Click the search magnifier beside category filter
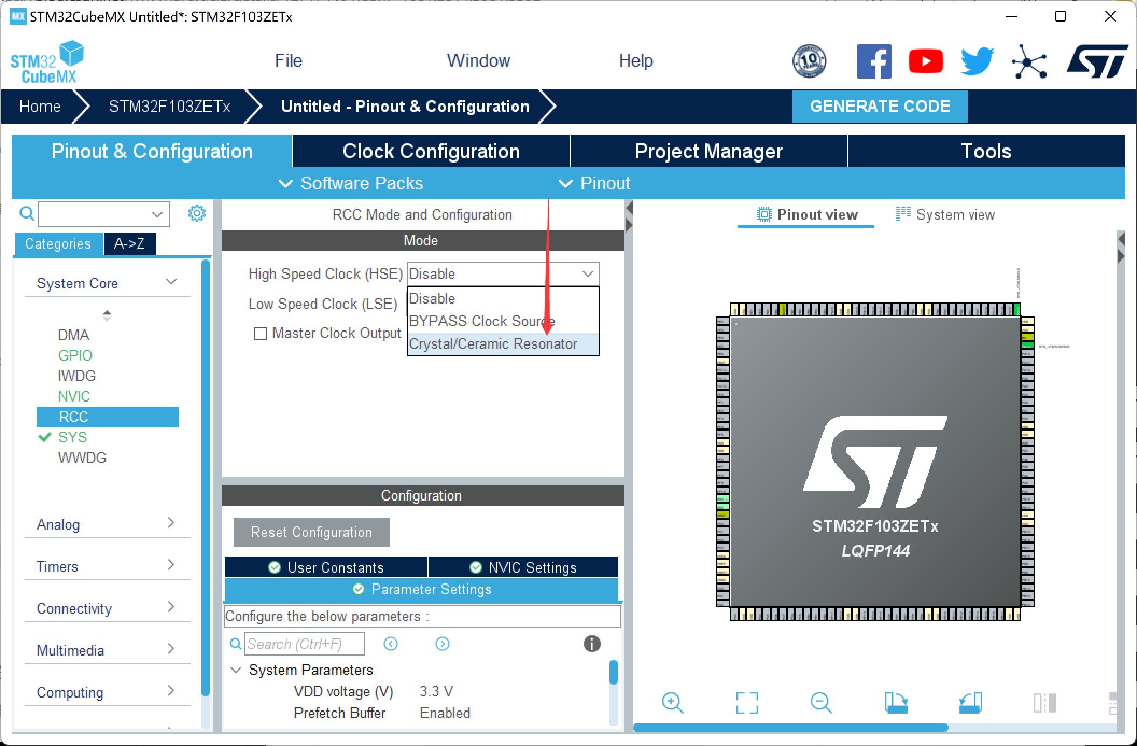Screen dimensions: 1137x746 point(27,214)
